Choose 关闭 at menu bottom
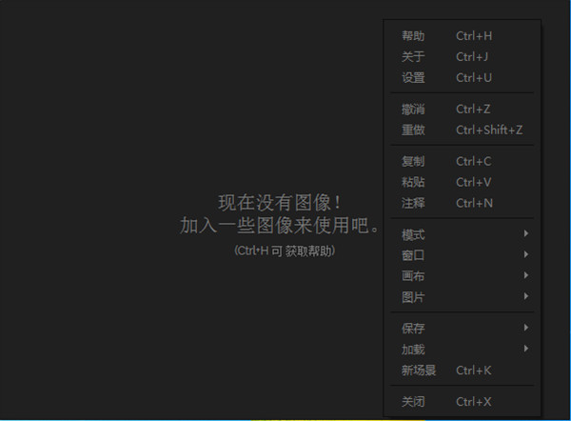This screenshot has width=571, height=421. pyautogui.click(x=463, y=402)
